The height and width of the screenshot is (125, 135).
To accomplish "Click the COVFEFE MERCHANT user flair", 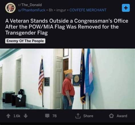I will point(88,10).
